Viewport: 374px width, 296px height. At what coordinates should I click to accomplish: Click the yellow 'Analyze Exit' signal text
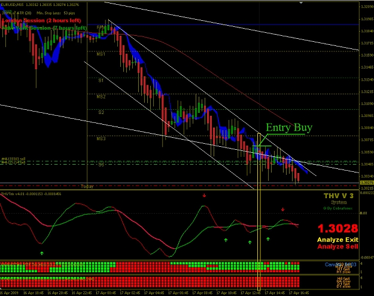coord(337,240)
